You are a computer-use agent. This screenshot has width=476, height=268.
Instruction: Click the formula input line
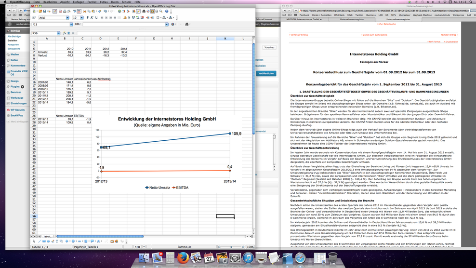pos(165,33)
